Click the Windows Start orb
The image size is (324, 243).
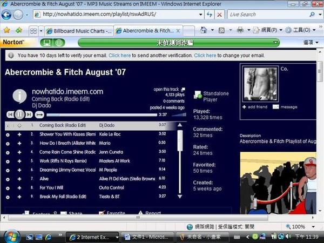pyautogui.click(x=11, y=236)
